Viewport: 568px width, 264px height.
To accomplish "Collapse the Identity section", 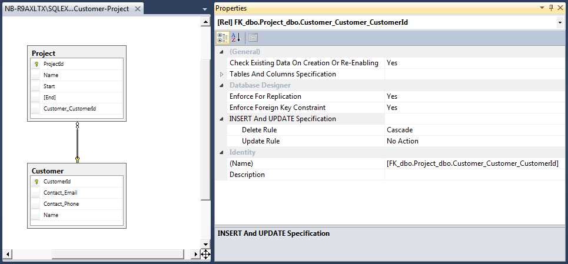I will coord(221,153).
